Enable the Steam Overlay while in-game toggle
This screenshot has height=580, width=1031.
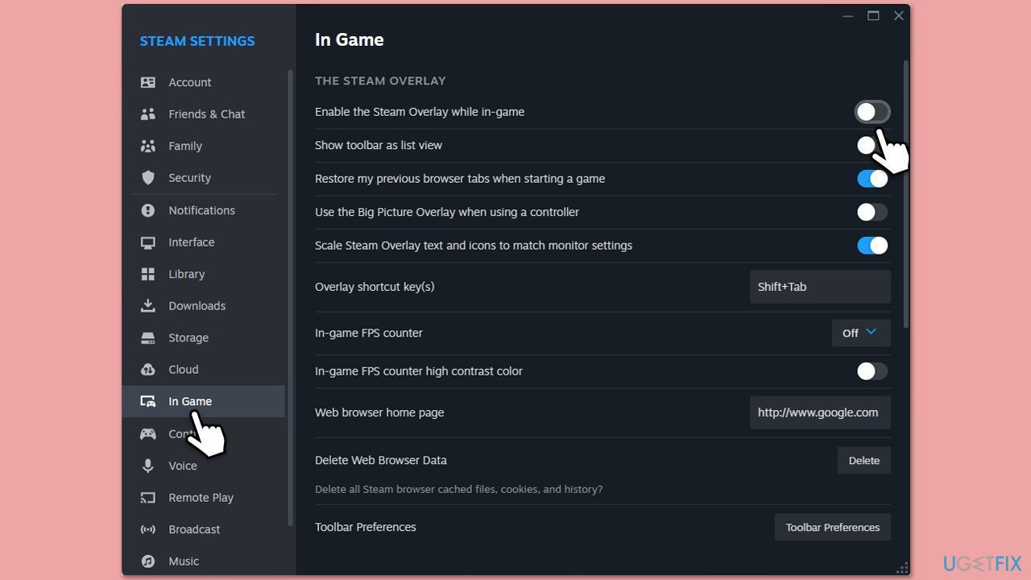(872, 112)
